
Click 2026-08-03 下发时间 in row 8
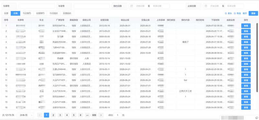[x=215, y=64]
